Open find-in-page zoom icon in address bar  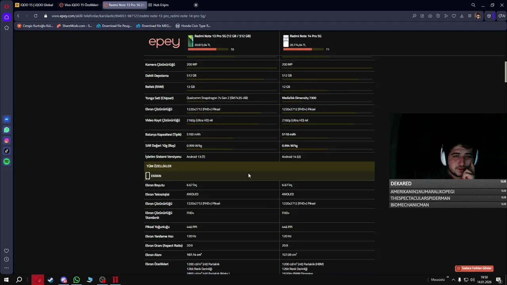point(414,16)
